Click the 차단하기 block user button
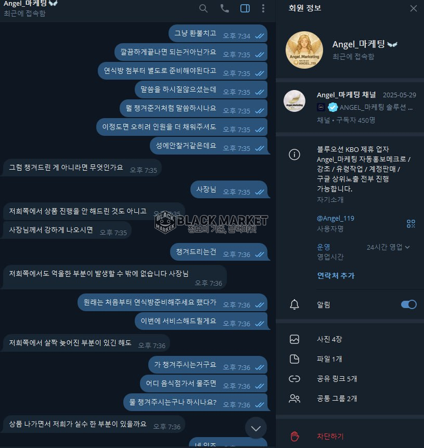Screen dimensions: 424x448 (330, 436)
